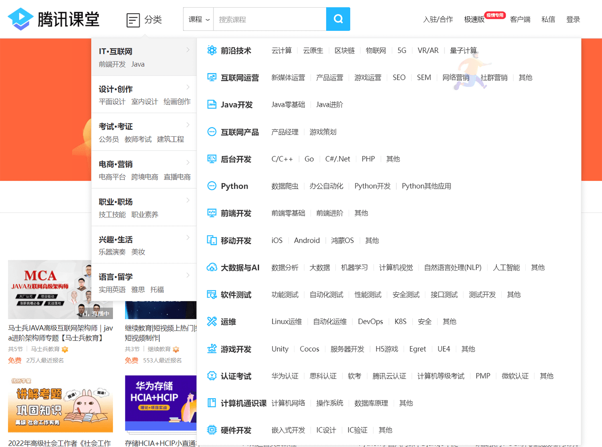This screenshot has width=602, height=447.
Task: Click the 移动开发 device icon
Action: click(x=212, y=240)
